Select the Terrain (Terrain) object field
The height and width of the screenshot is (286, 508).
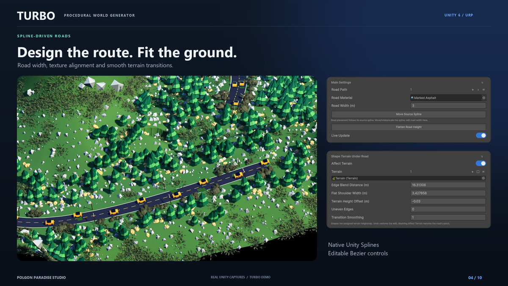[409, 178]
